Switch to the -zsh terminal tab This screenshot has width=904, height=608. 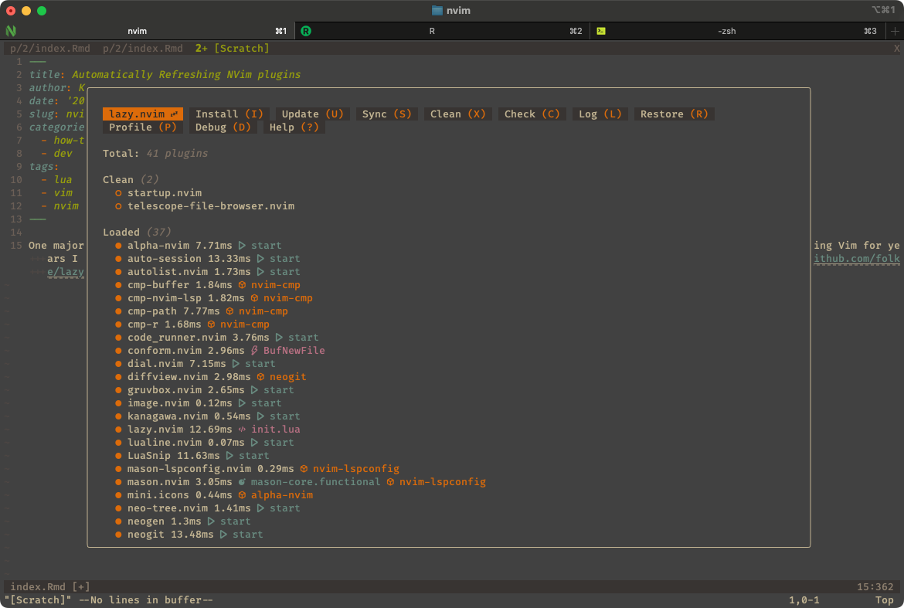(737, 31)
